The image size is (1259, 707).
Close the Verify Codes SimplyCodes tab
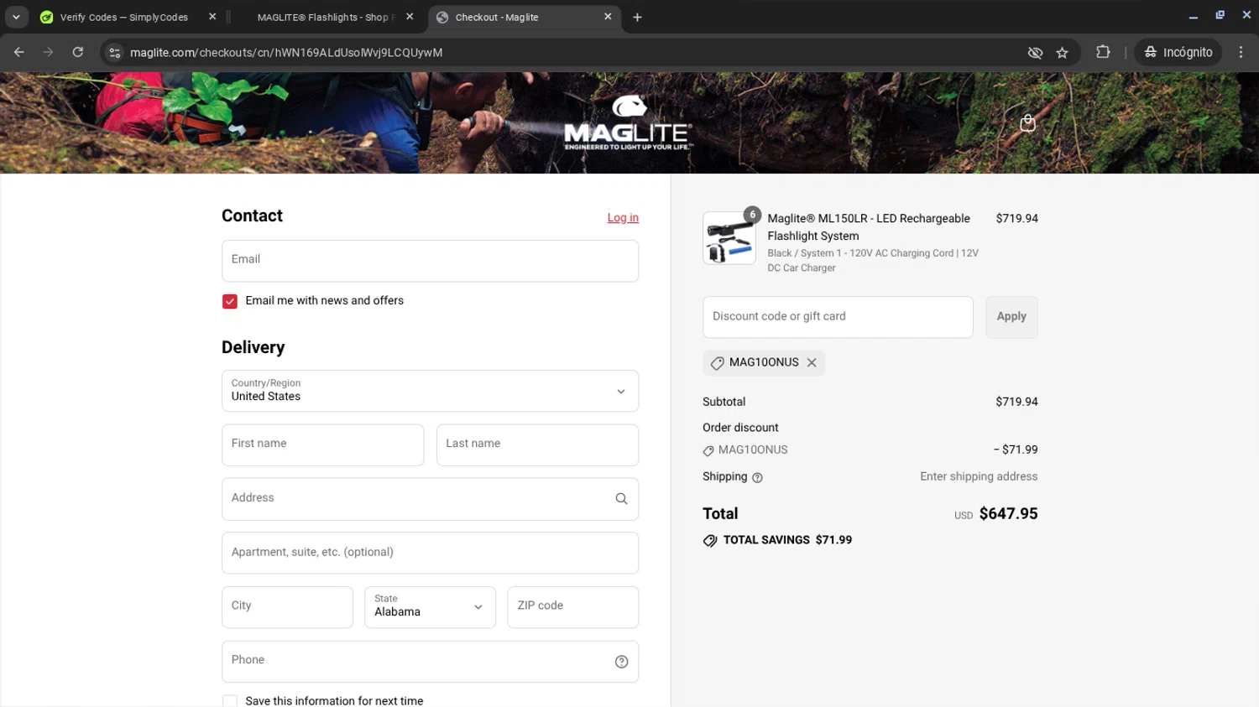[212, 17]
